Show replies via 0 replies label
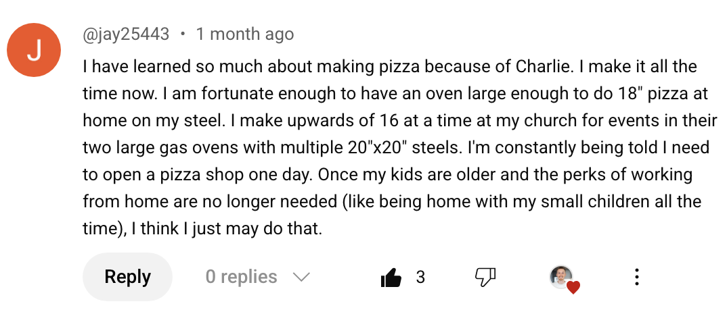 pos(241,277)
